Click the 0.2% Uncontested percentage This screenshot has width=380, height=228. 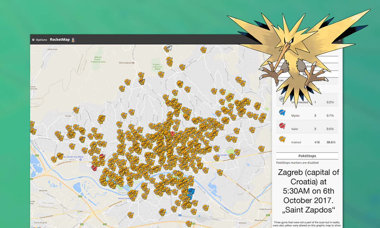click(x=330, y=102)
